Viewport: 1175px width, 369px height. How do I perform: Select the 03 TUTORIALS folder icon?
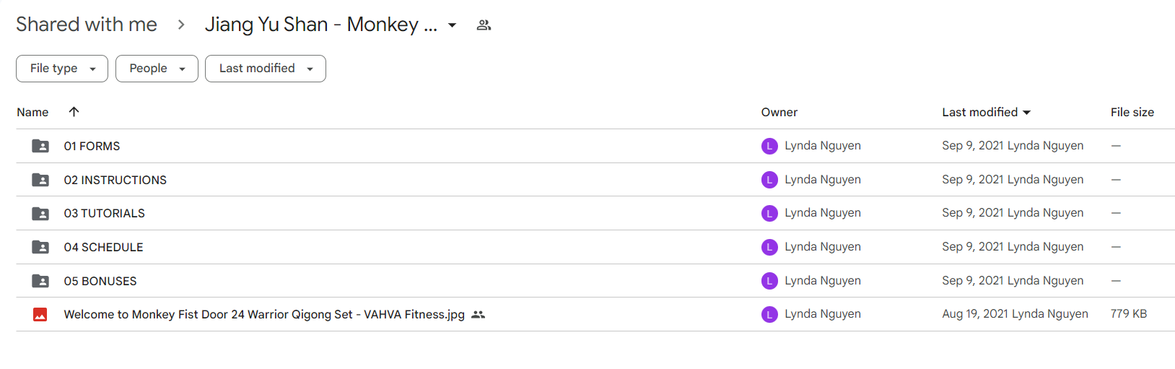pos(40,214)
